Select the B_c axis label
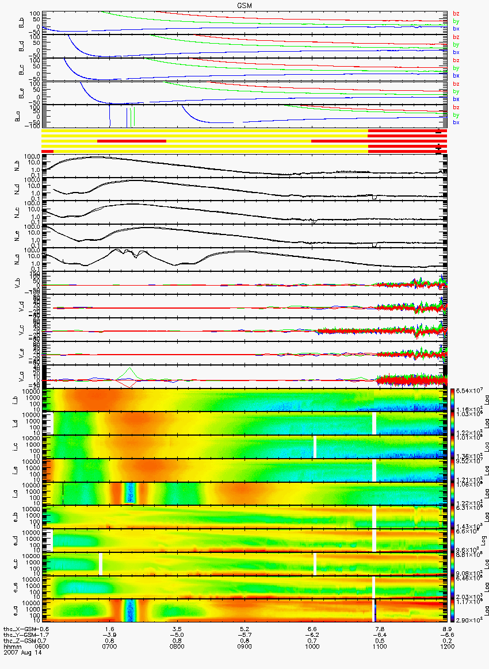Image resolution: width=489 pixels, height=669 pixels. click(x=20, y=70)
